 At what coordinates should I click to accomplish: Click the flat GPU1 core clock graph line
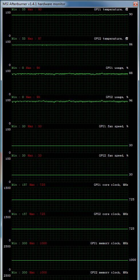pos(70,200)
